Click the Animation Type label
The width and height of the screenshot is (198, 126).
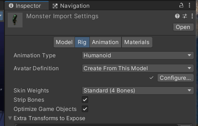(35, 55)
